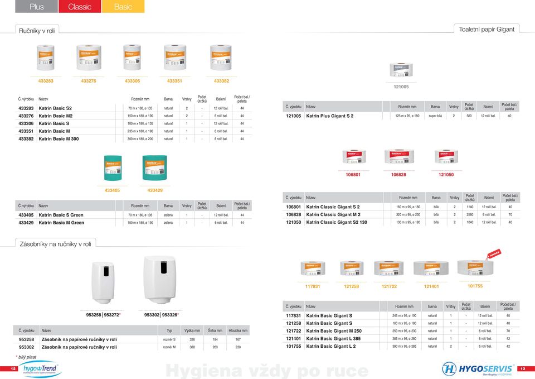Click the orange code 433382 label

[x=221, y=81]
